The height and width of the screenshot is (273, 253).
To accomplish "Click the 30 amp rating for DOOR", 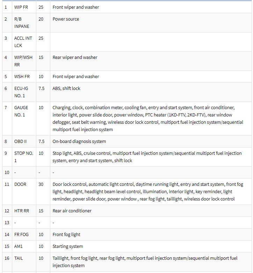I will [41, 184].
